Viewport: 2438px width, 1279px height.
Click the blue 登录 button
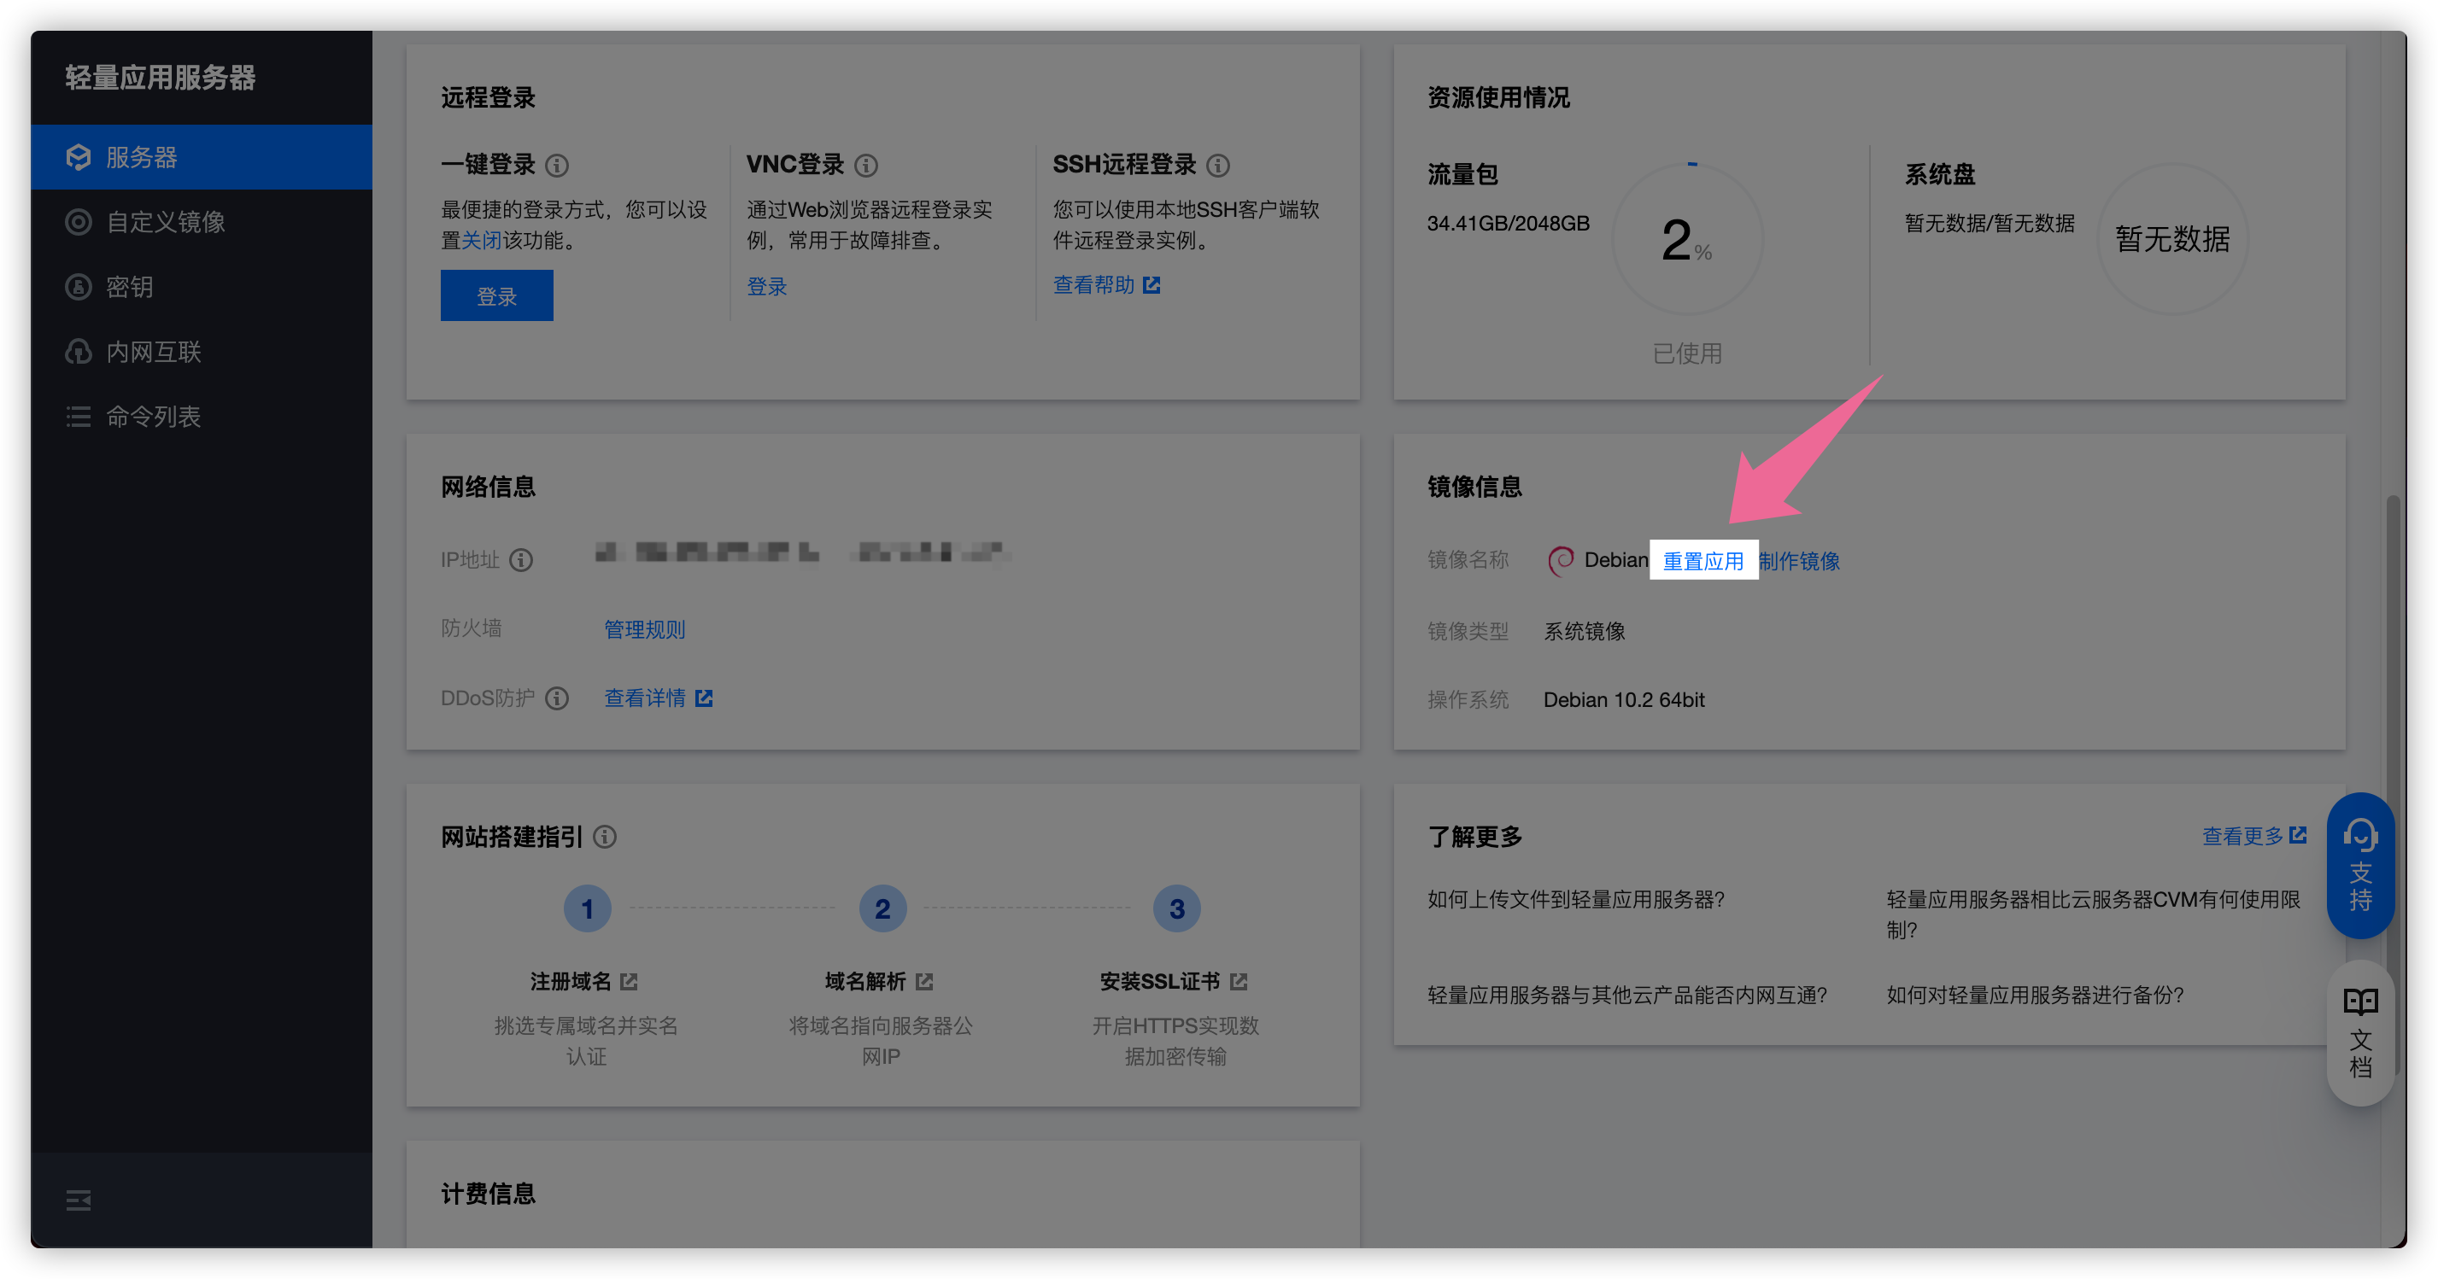[x=497, y=295]
